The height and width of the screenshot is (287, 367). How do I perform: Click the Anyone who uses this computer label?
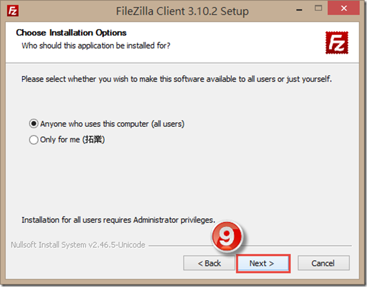112,124
